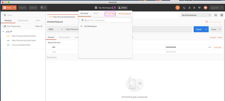The image size is (225, 101).
Task: Switch to the Collections tab
Action: [23, 20]
